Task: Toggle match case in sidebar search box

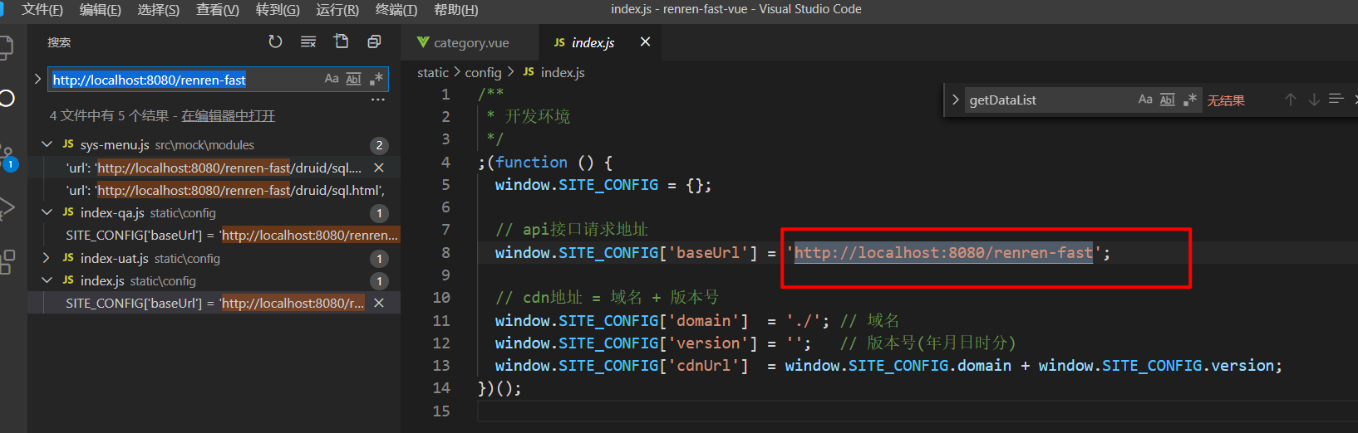Action: (332, 79)
